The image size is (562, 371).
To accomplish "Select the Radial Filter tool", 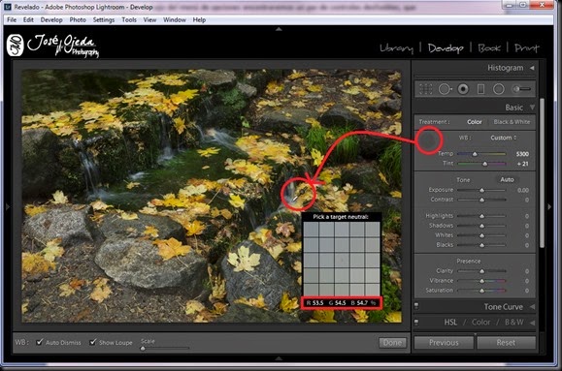I will point(499,89).
